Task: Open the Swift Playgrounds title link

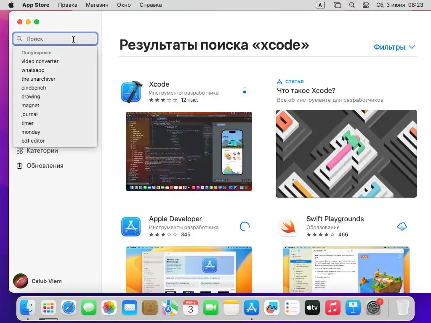Action: tap(335, 219)
